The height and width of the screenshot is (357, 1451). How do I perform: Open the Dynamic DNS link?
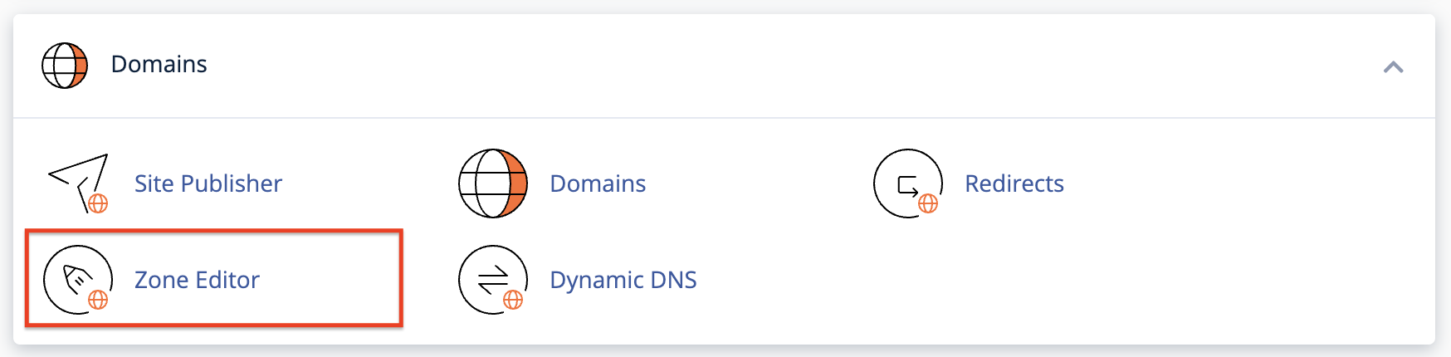(x=623, y=280)
